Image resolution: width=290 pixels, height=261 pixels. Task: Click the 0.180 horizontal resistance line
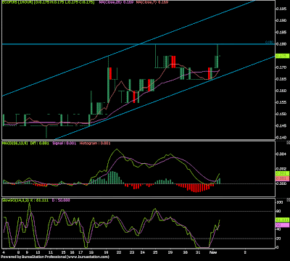coord(138,44)
